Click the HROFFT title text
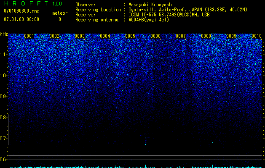This screenshot has width=265, height=168. 26,3
